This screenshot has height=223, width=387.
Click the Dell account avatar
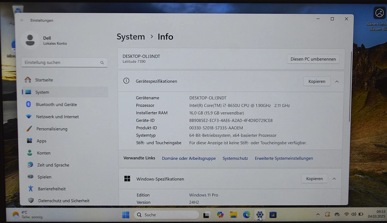[30, 40]
